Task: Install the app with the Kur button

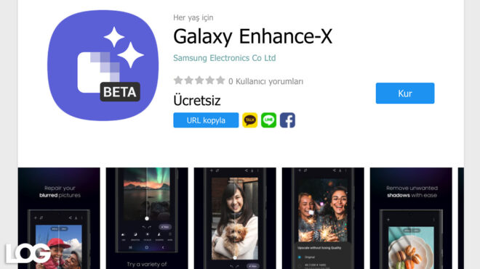Action: pos(405,93)
